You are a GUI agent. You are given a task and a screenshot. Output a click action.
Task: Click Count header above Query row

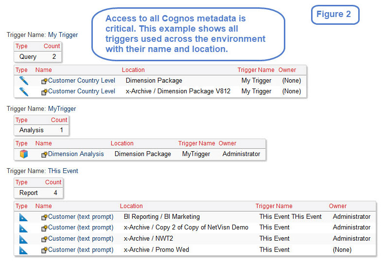(x=52, y=46)
